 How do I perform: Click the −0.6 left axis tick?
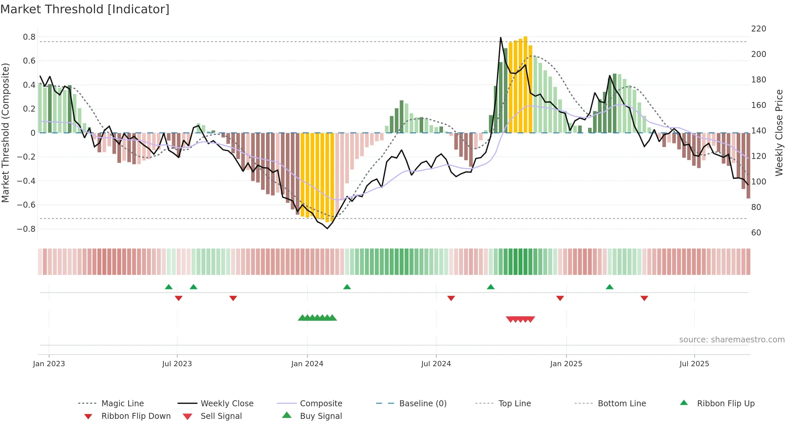click(26, 205)
